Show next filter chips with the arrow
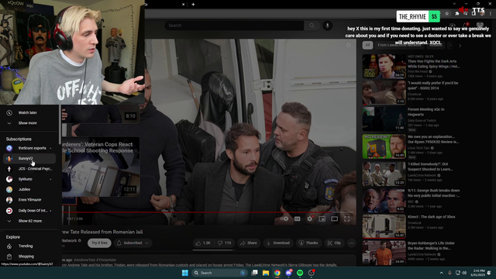Viewport: 496px width, 279px height. pyautogui.click(x=460, y=46)
